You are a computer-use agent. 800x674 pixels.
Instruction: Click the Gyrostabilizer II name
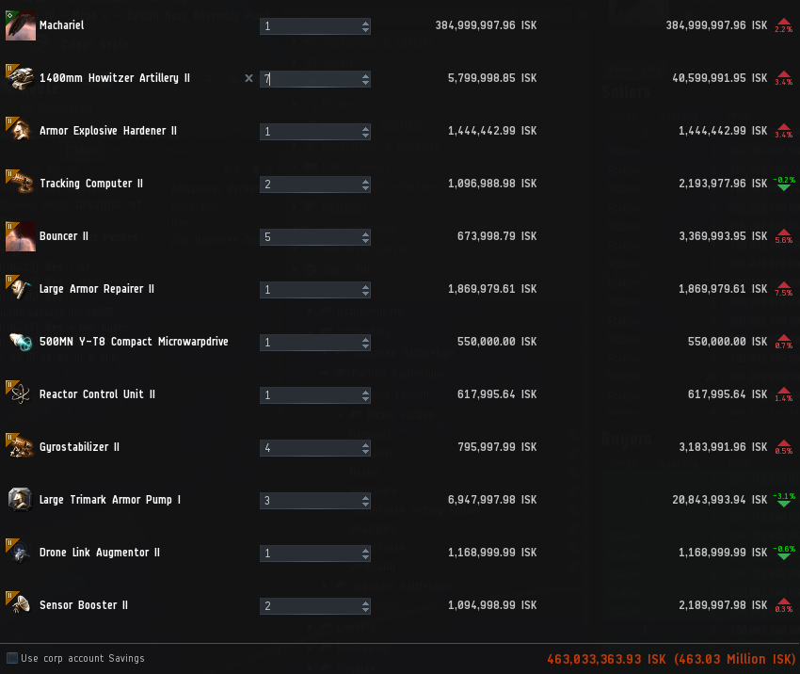[80, 447]
